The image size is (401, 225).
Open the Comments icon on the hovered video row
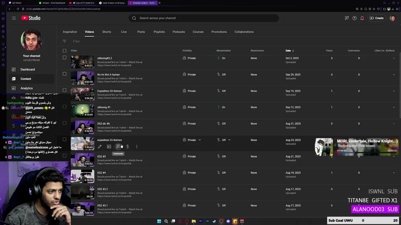click(x=118, y=147)
